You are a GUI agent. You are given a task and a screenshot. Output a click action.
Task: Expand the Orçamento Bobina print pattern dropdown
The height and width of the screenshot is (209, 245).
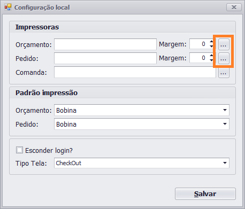[225, 110]
